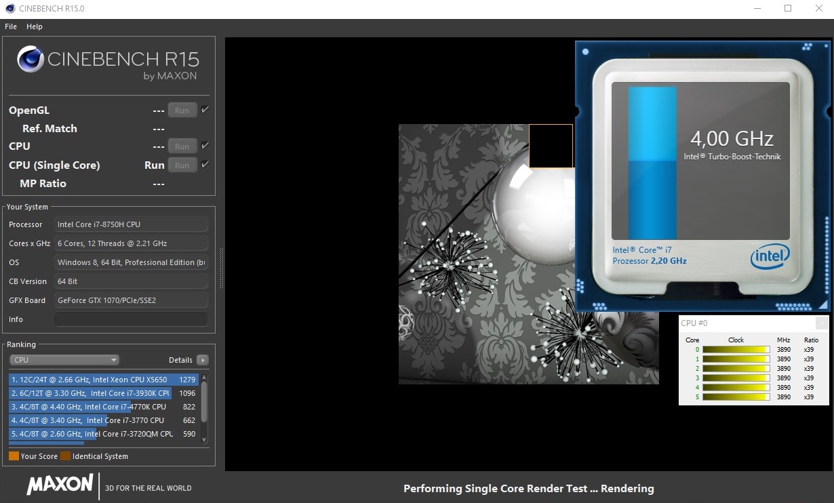
Task: Click the orange Your Score swatch
Action: (14, 456)
